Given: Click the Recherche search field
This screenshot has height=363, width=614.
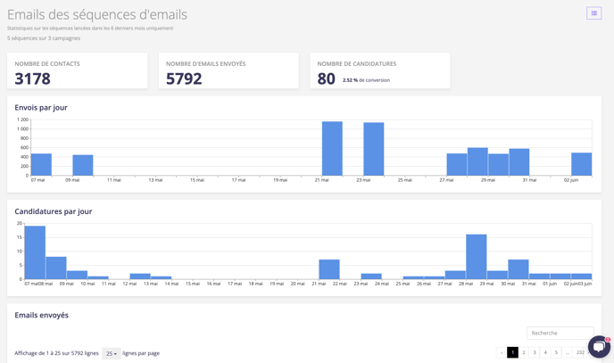Looking at the screenshot, I should point(560,333).
